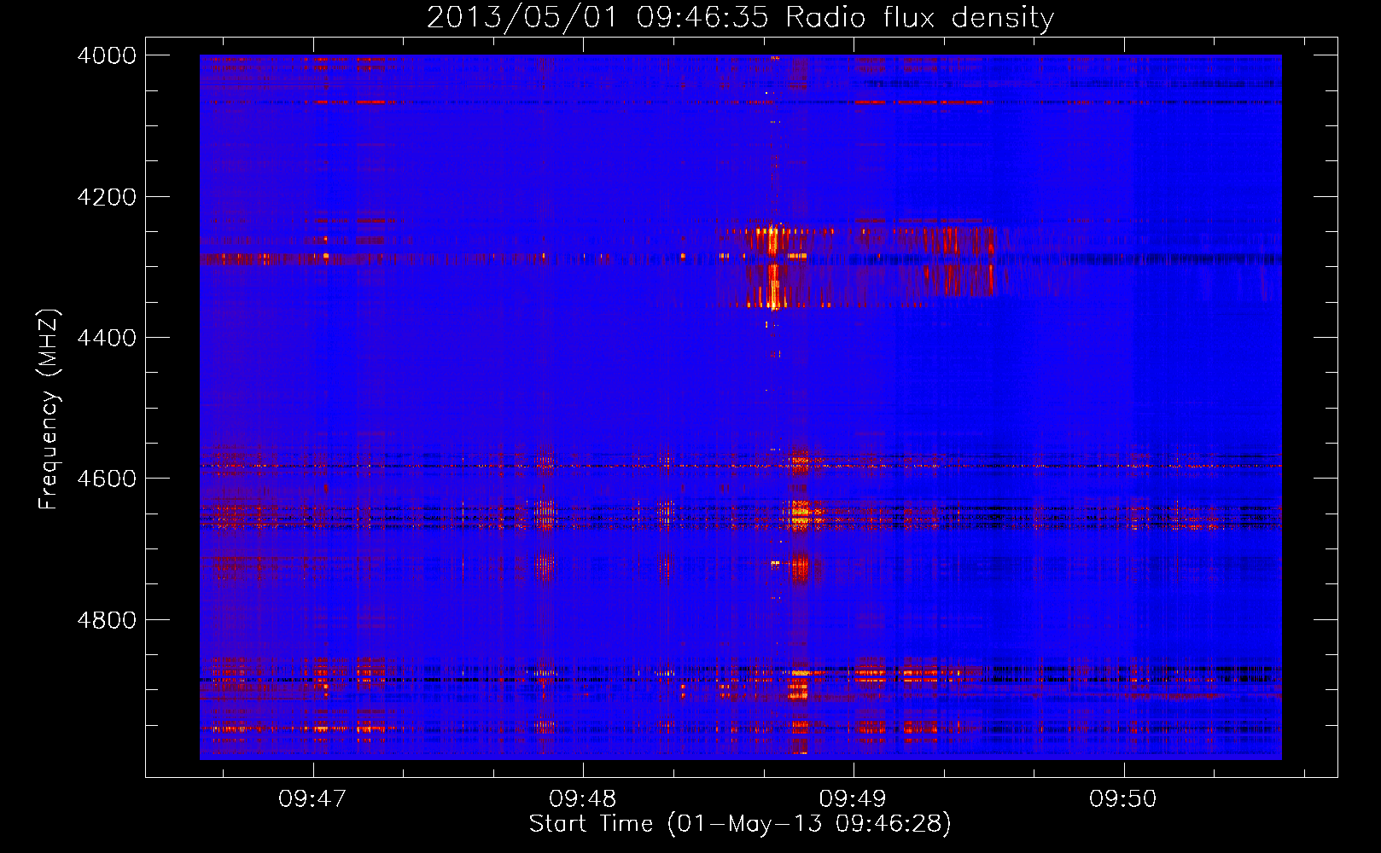Select the "4600" frequency axis label
This screenshot has height=853, width=1381.
tap(107, 479)
